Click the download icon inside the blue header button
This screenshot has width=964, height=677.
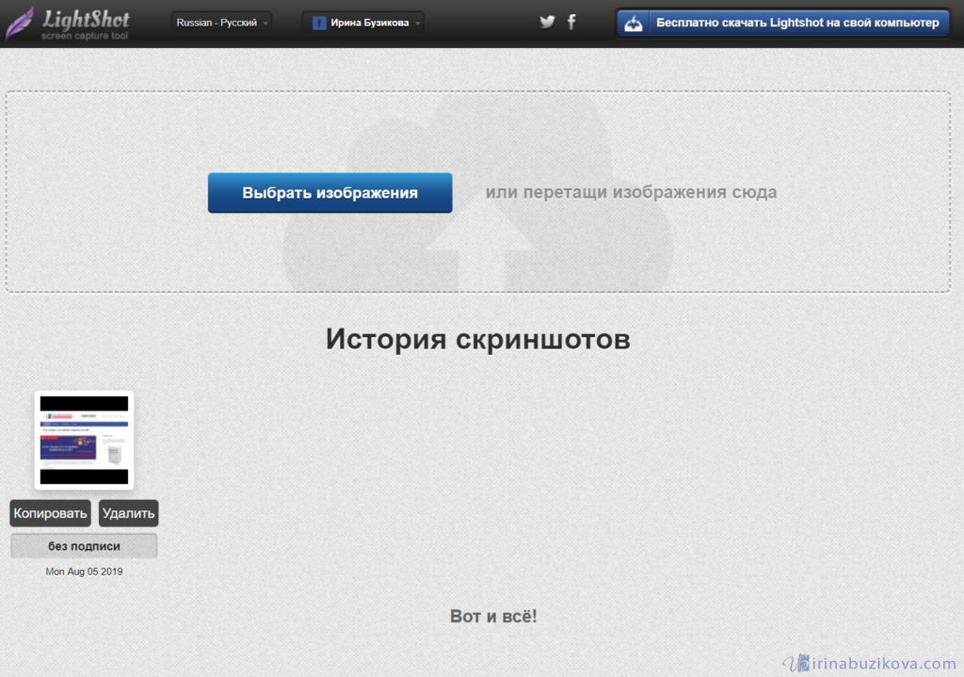tap(634, 24)
